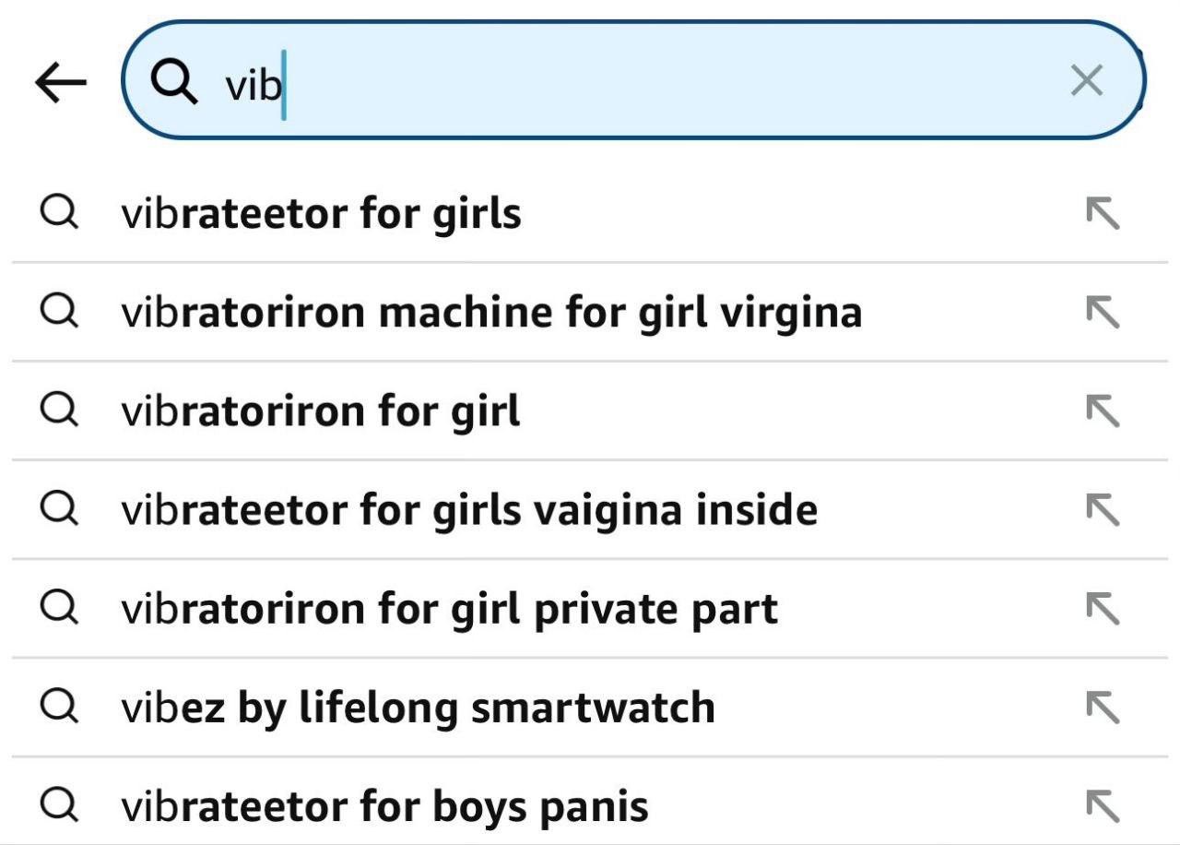Tap the fill arrow on the last suggestion
1180x845 pixels.
pos(1103,806)
